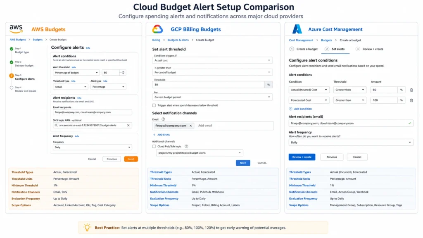Open GCP Percent of budget dropdown
The image size is (423, 238).
point(212,72)
